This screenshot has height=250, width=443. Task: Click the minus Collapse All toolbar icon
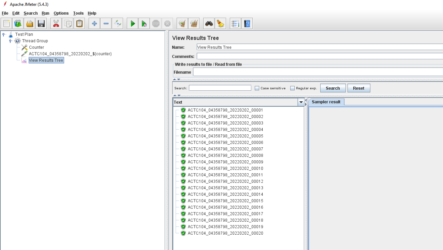[x=106, y=24]
